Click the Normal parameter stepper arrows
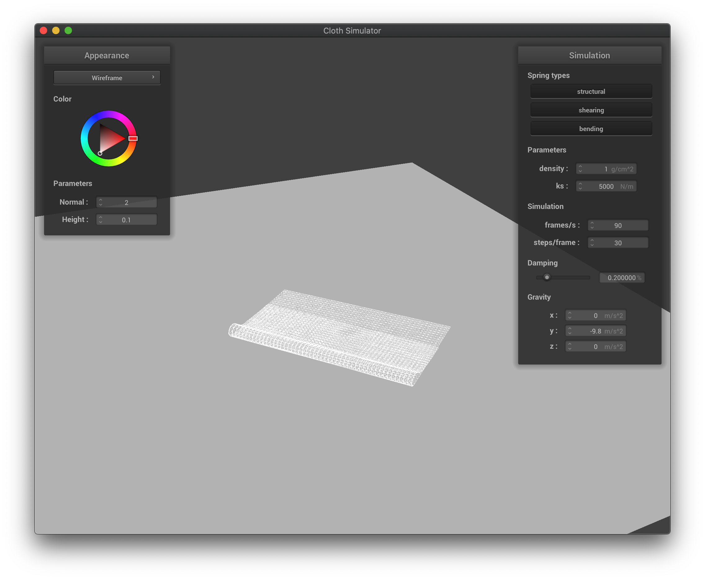Image resolution: width=705 pixels, height=580 pixels. point(101,202)
